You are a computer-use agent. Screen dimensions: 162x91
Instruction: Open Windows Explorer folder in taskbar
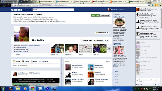[x=18, y=89]
